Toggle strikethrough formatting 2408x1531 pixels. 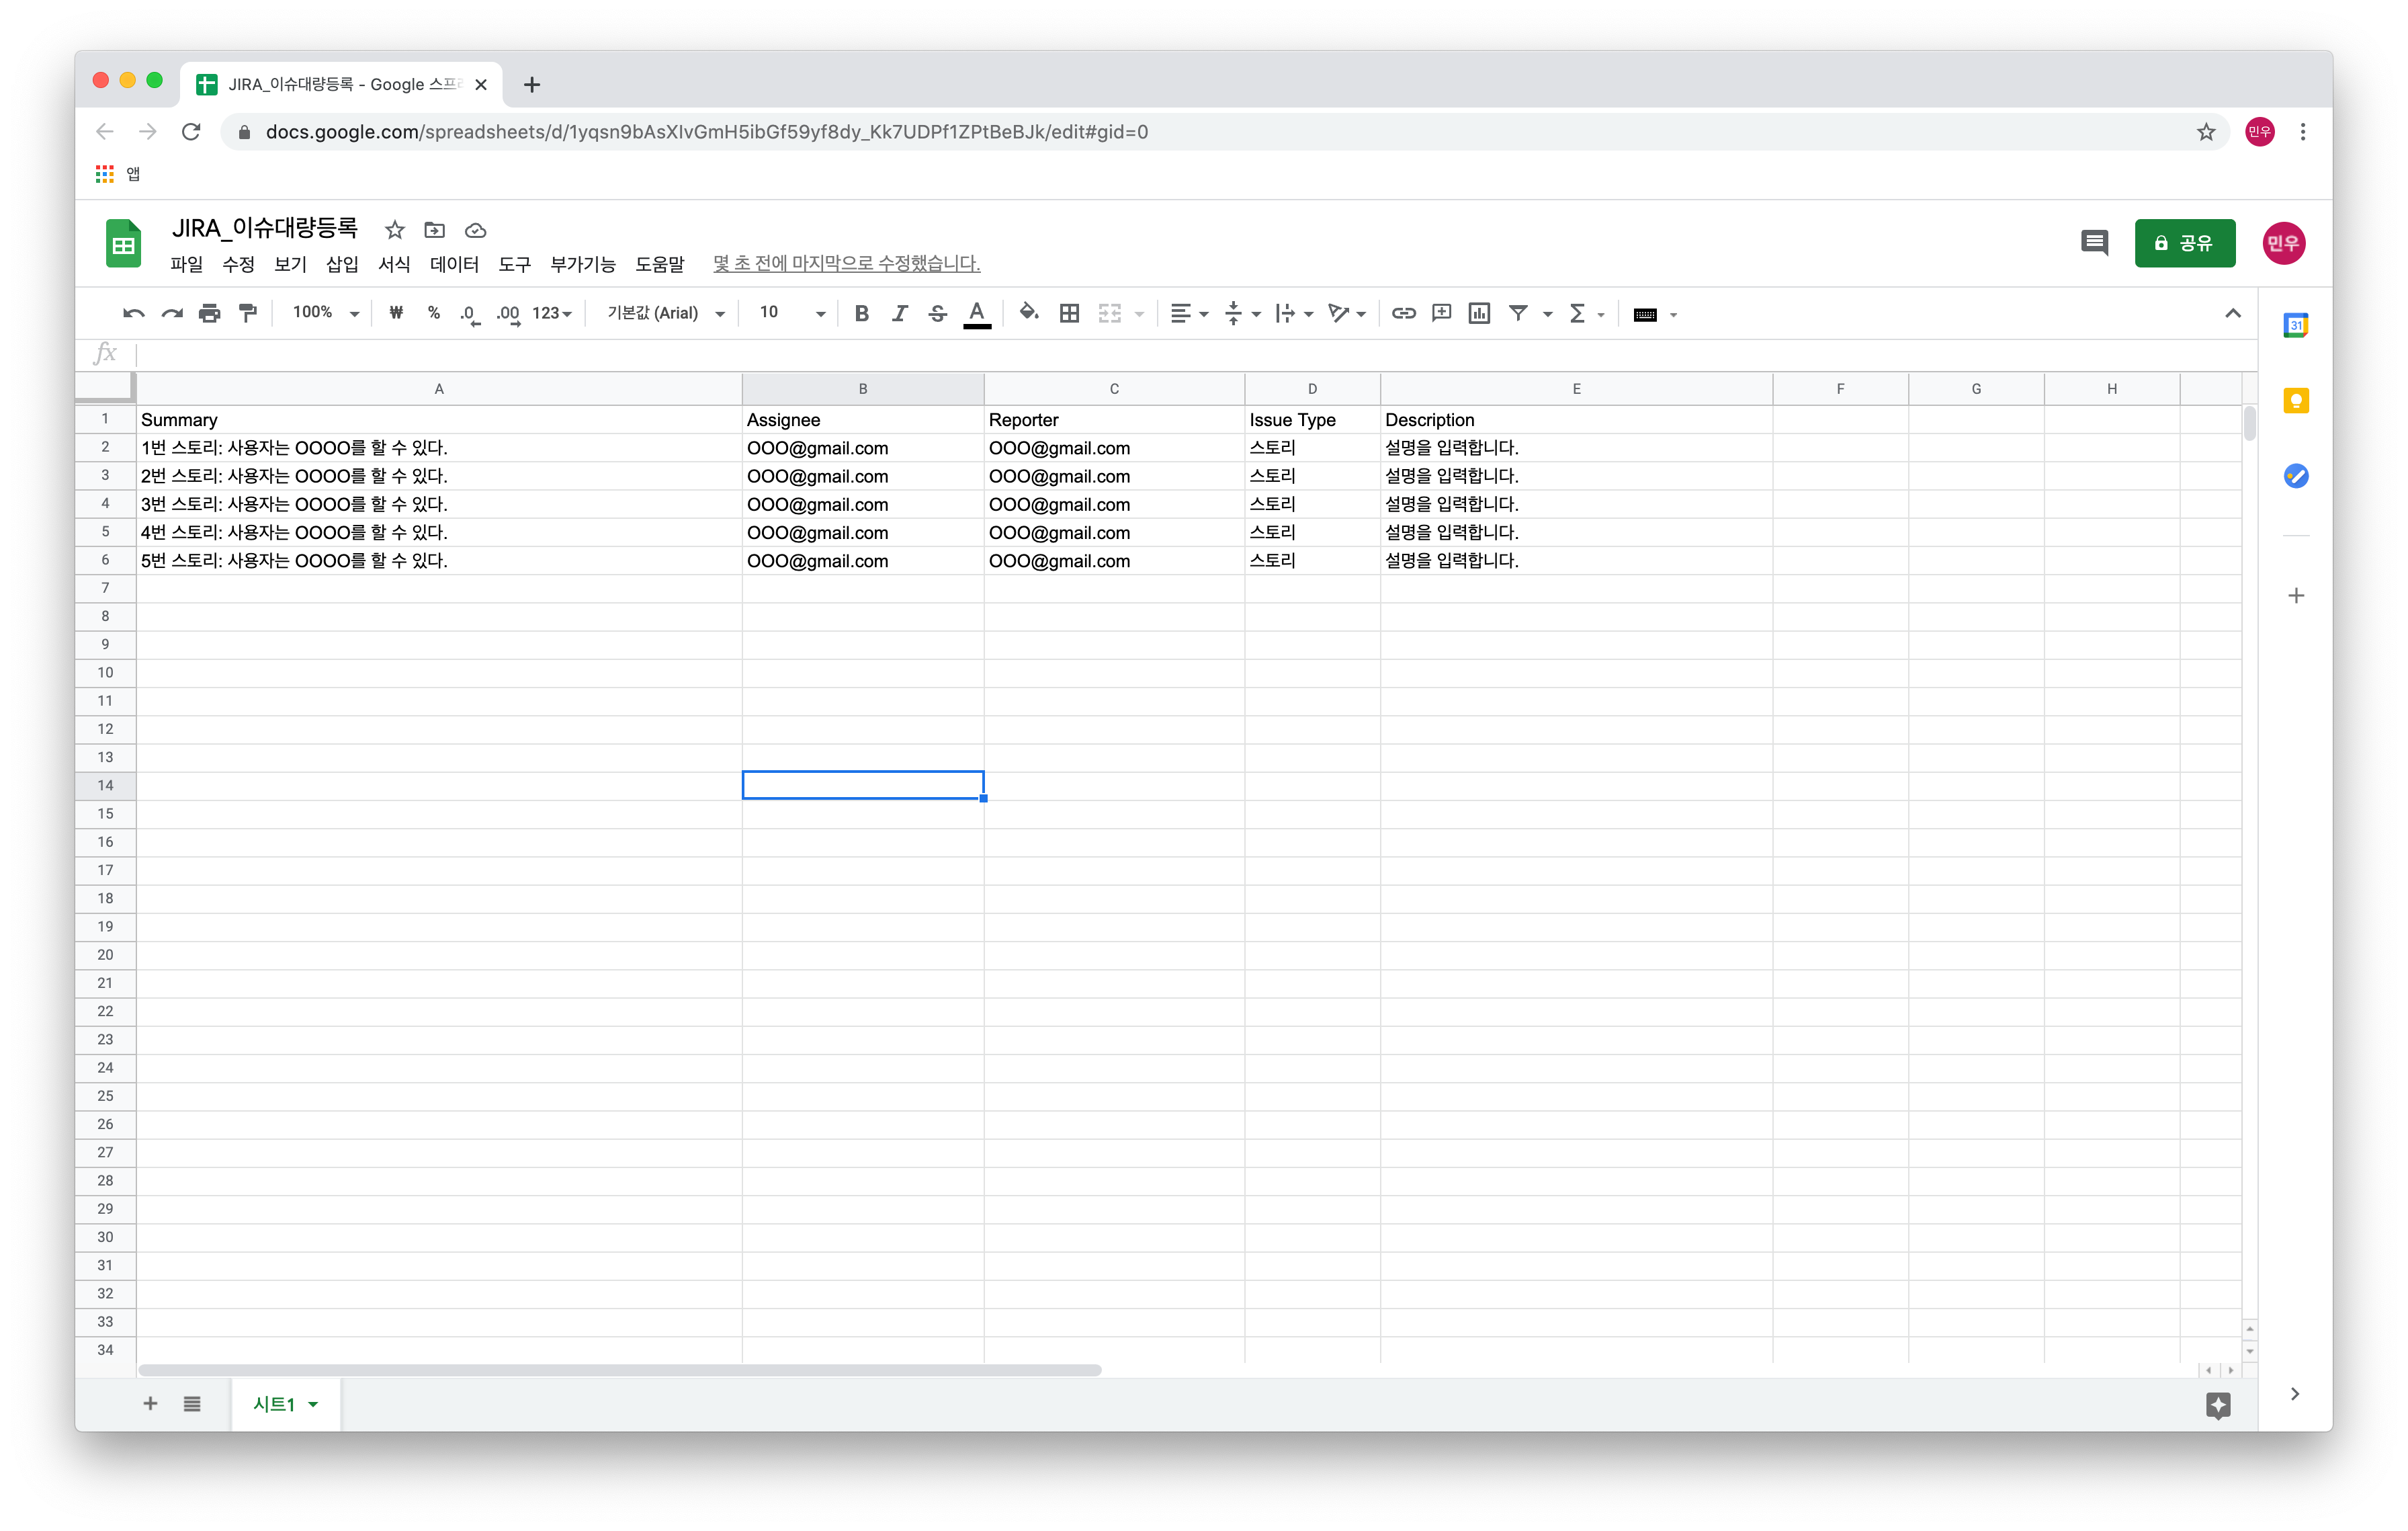(937, 313)
